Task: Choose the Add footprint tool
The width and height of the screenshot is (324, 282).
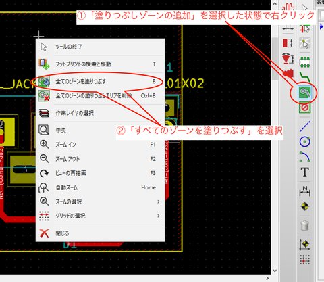Action: (305, 62)
